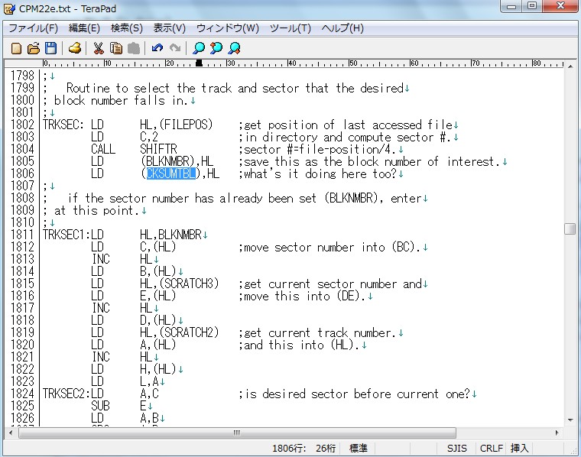Open the ツール(T) menu
This screenshot has height=457, width=581.
point(290,28)
